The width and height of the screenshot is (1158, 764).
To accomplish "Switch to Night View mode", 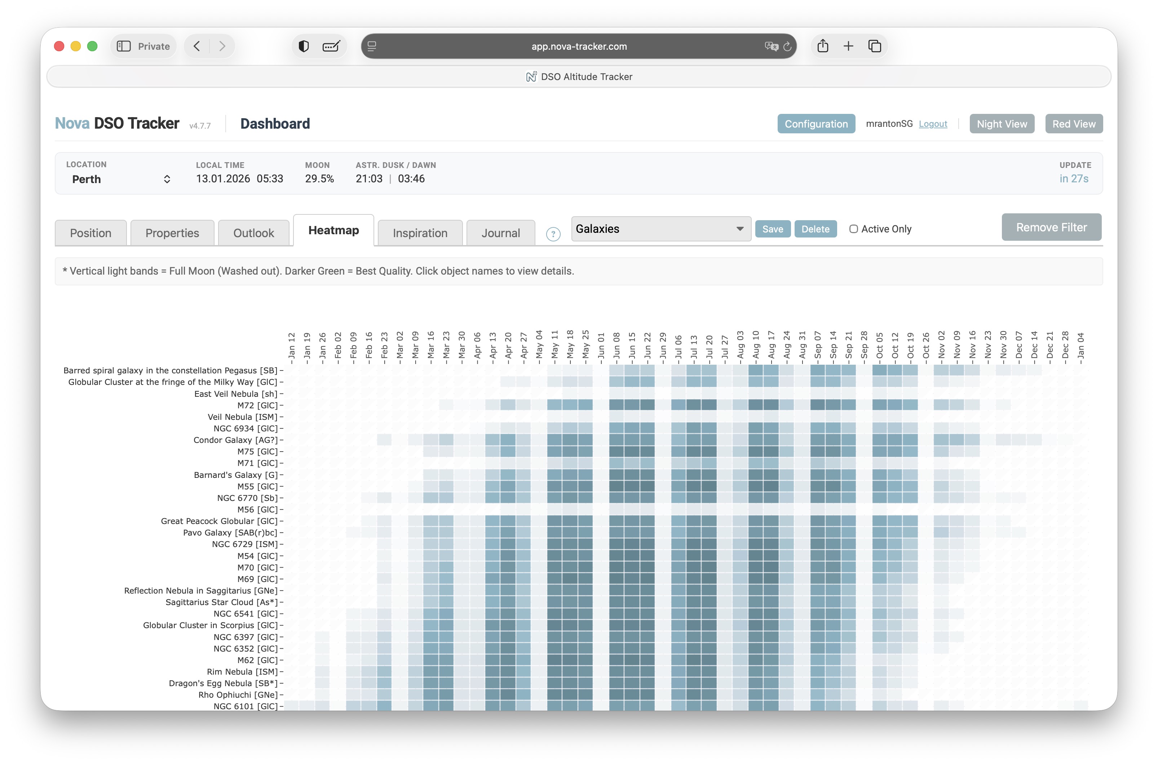I will click(1002, 124).
